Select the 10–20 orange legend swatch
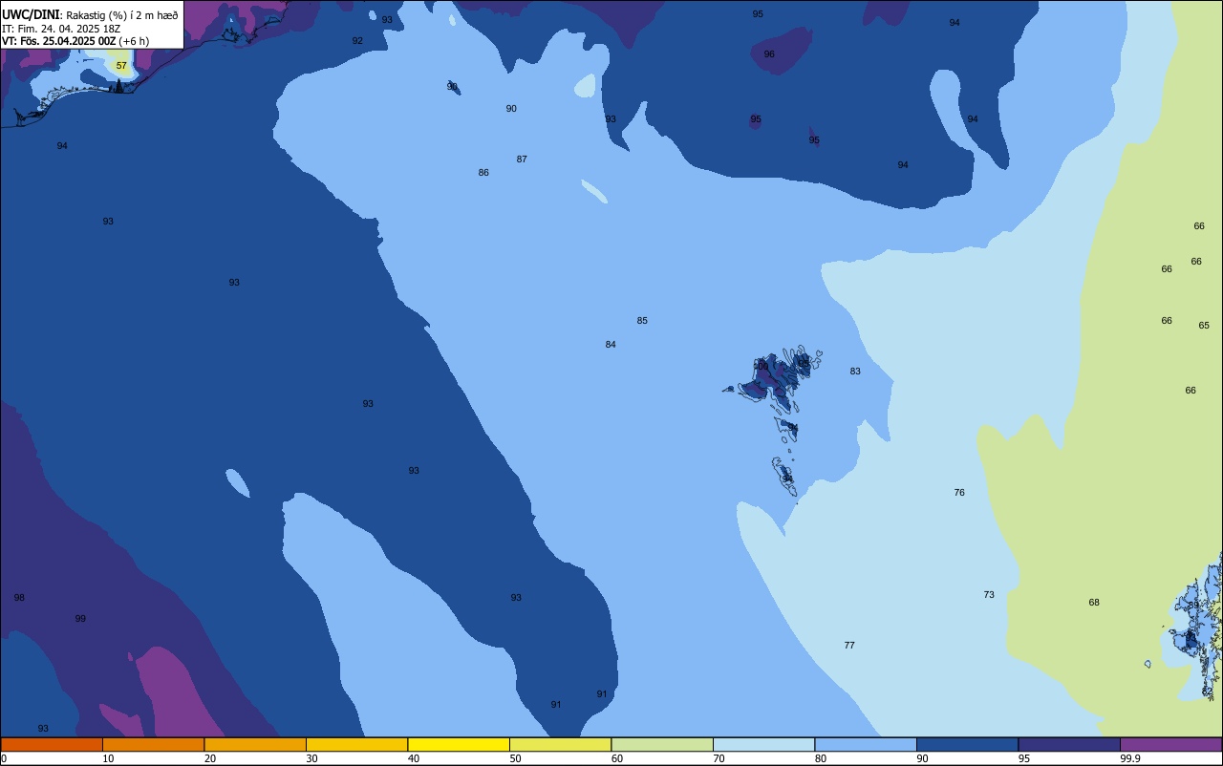This screenshot has height=766, width=1223. point(153,744)
